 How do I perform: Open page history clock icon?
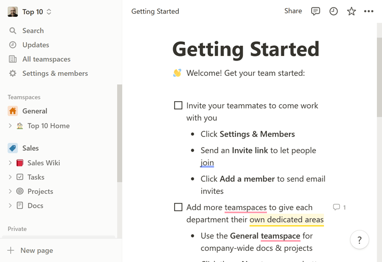[333, 11]
